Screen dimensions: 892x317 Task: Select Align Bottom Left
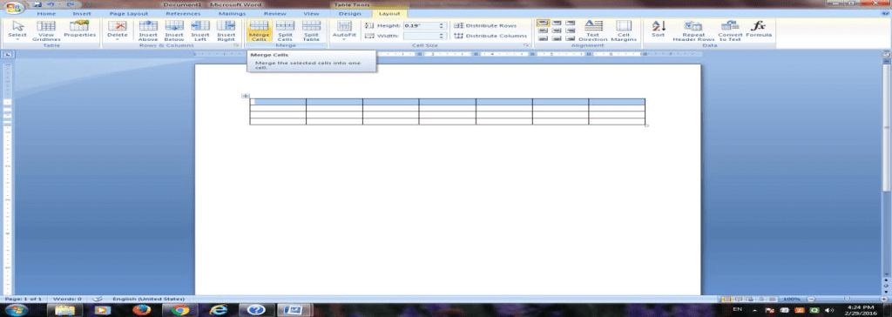pyautogui.click(x=543, y=38)
